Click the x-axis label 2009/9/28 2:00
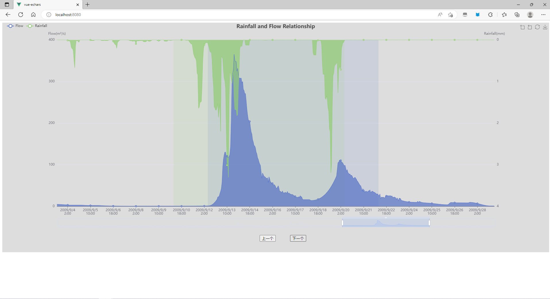 [477, 212]
